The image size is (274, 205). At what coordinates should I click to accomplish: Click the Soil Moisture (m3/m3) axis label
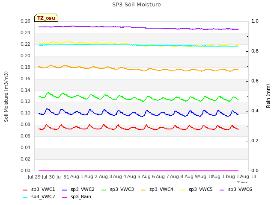click(6, 97)
